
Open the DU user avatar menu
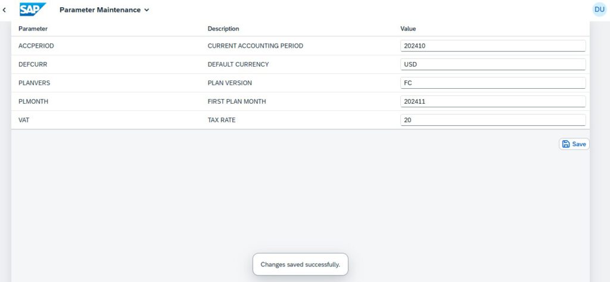click(x=599, y=10)
